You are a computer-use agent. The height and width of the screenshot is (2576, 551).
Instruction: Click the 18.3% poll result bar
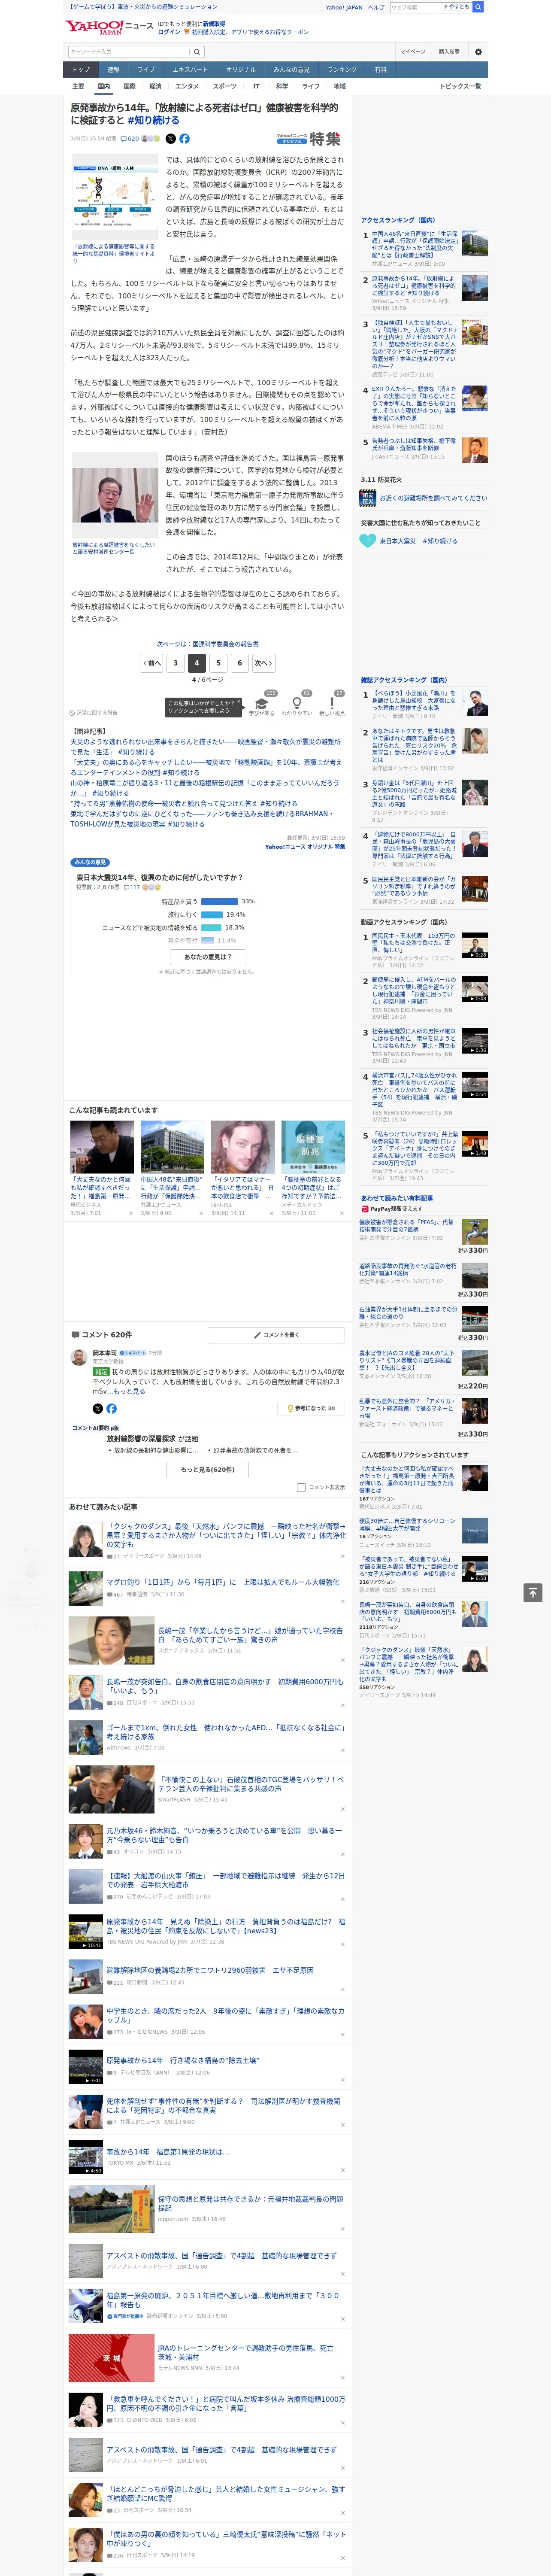[x=211, y=927]
